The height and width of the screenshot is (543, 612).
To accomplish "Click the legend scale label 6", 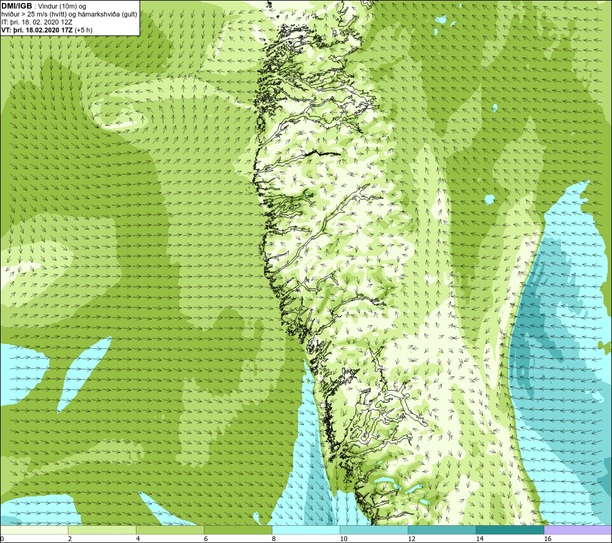I will [x=206, y=539].
